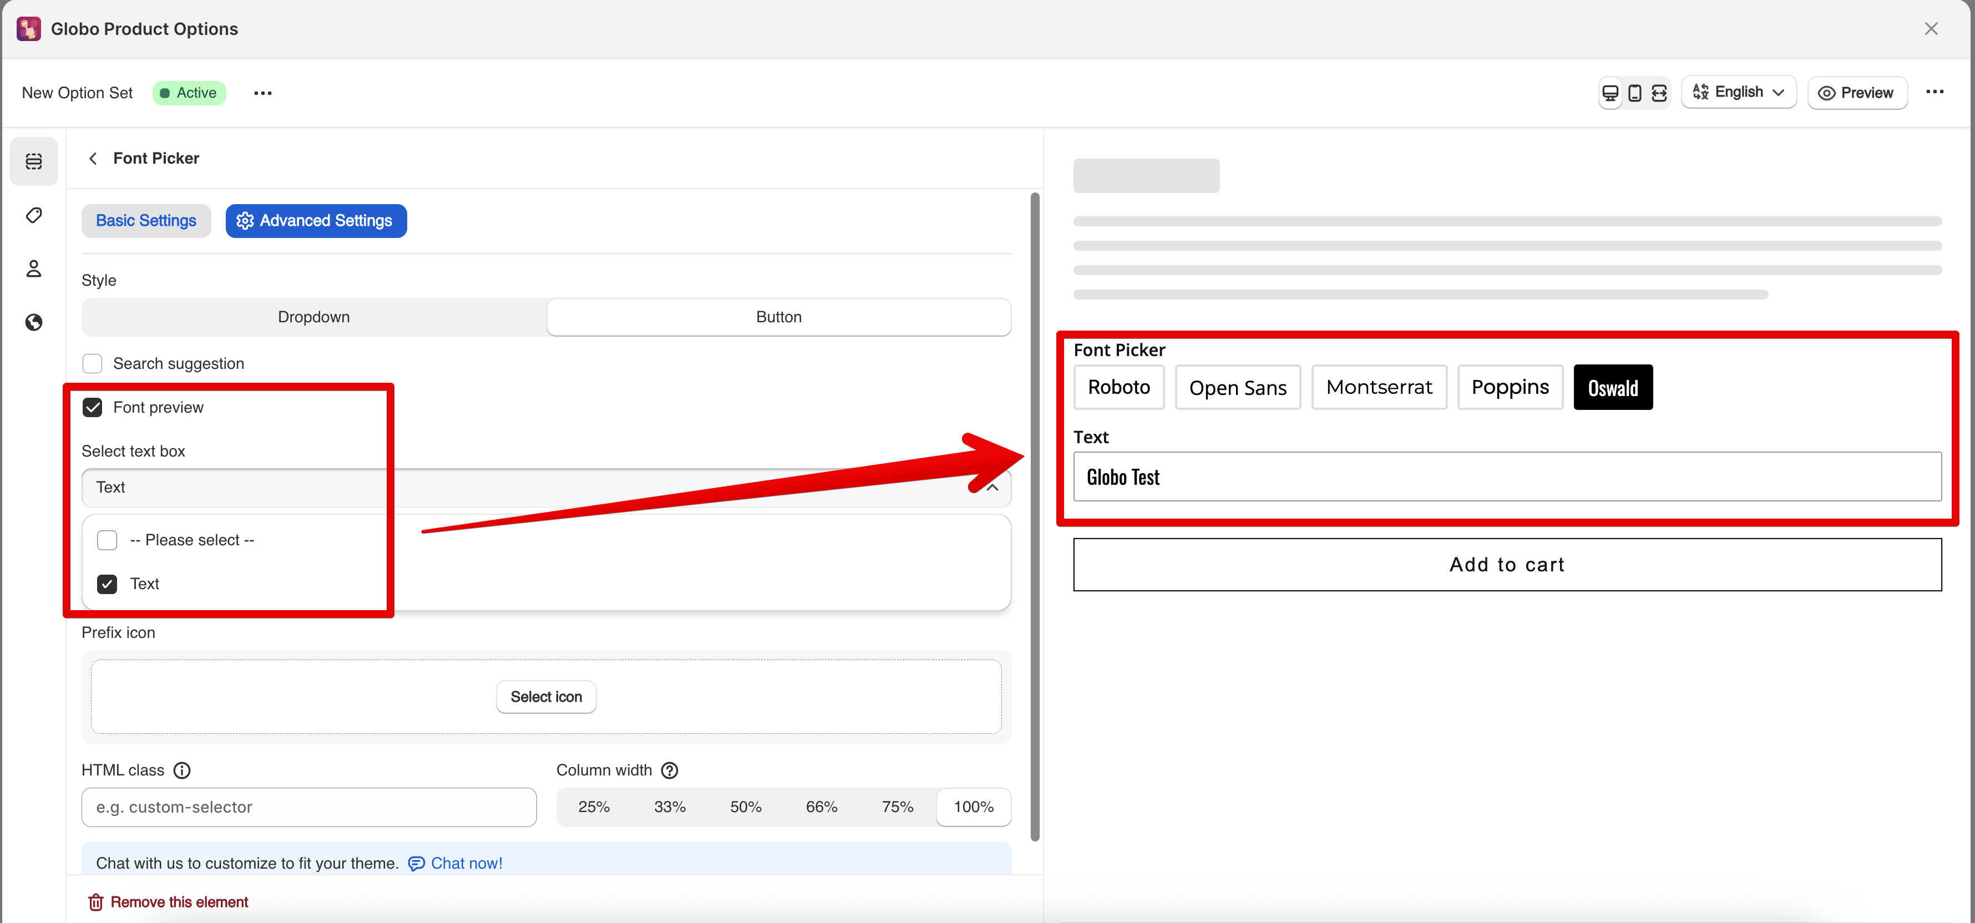The height and width of the screenshot is (923, 1975).
Task: Click the full-width layout icon
Action: coord(1659,93)
